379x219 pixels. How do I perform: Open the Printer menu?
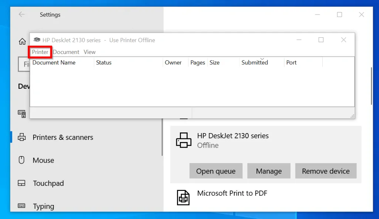click(x=40, y=52)
